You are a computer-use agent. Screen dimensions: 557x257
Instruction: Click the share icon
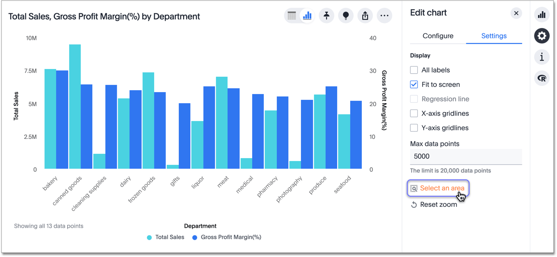[365, 16]
